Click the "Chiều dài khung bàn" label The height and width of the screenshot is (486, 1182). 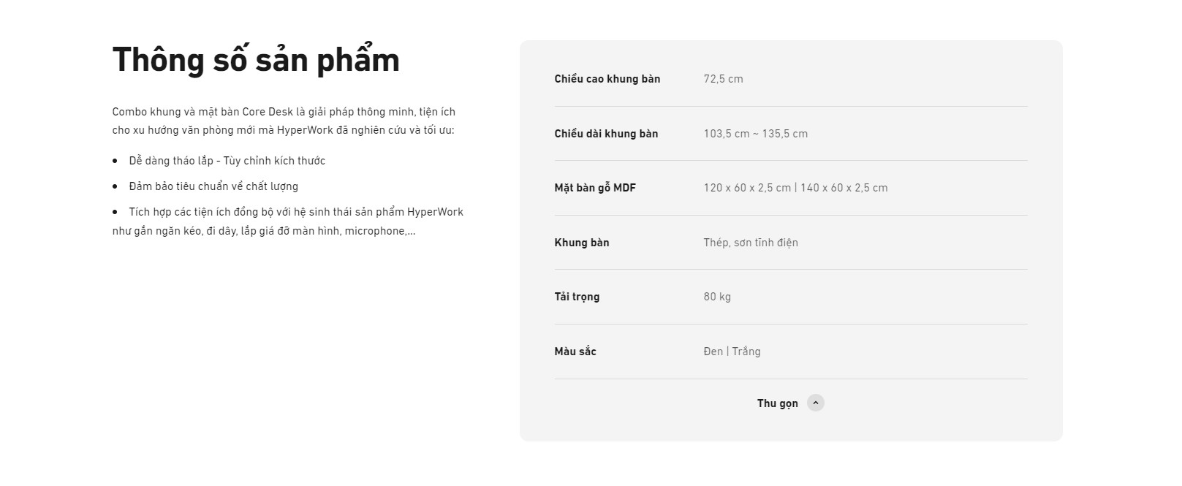[606, 134]
